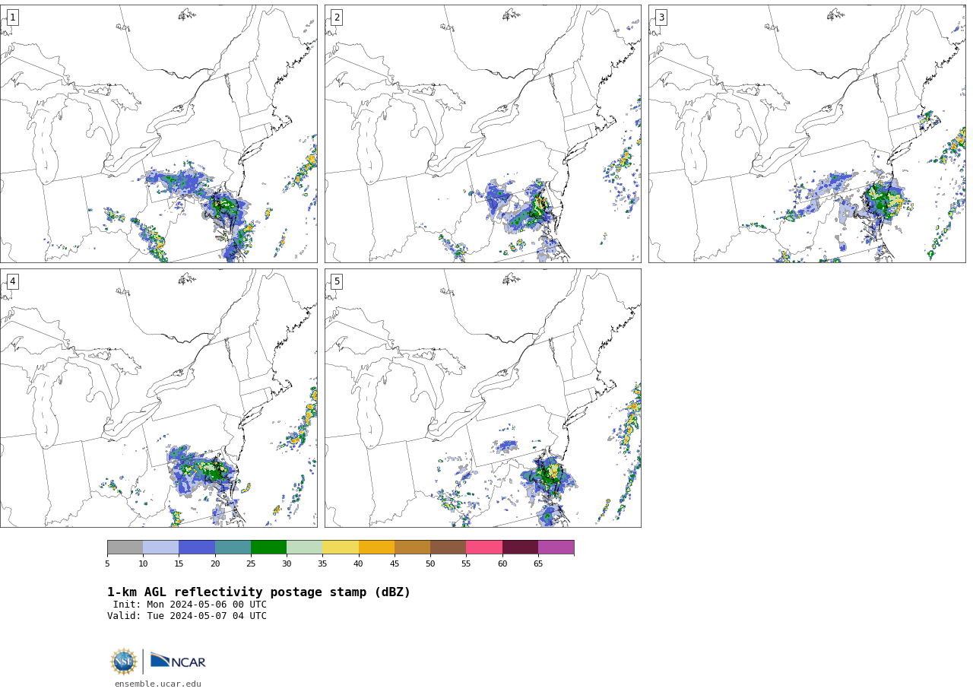This screenshot has width=973, height=692.
Task: Click the gray 5-10 dBZ color swatch
Action: point(125,548)
